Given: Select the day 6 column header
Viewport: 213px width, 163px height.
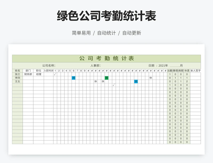Looking at the screenshot, I should [x=73, y=71].
